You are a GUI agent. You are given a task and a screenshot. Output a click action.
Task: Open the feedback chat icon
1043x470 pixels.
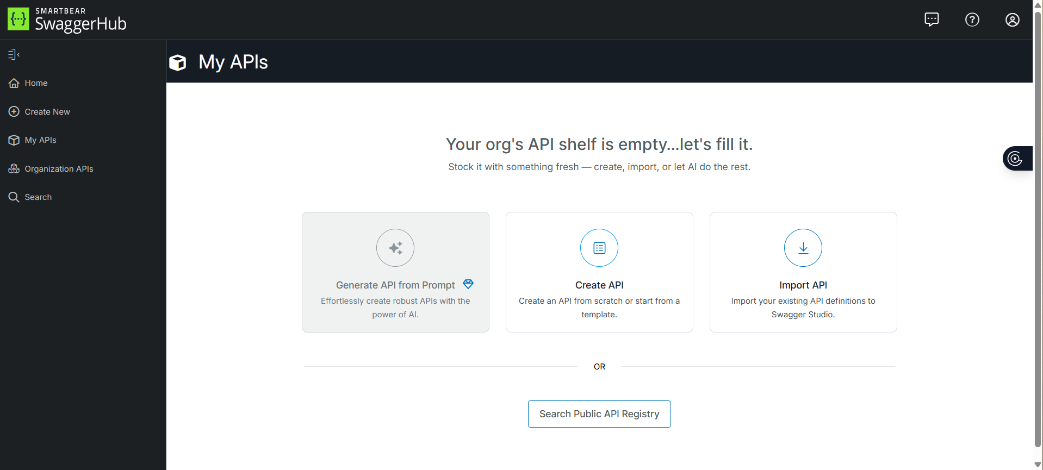932,20
